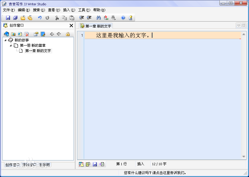The image size is (249, 177).
Task: Click the stacked-folders open icon
Action: (30, 18)
